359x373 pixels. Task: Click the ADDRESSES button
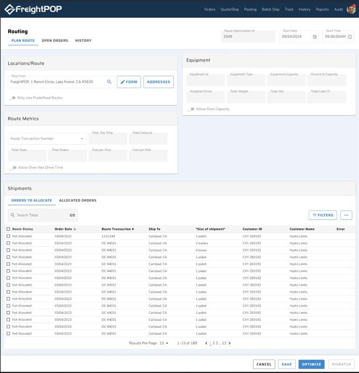point(159,82)
